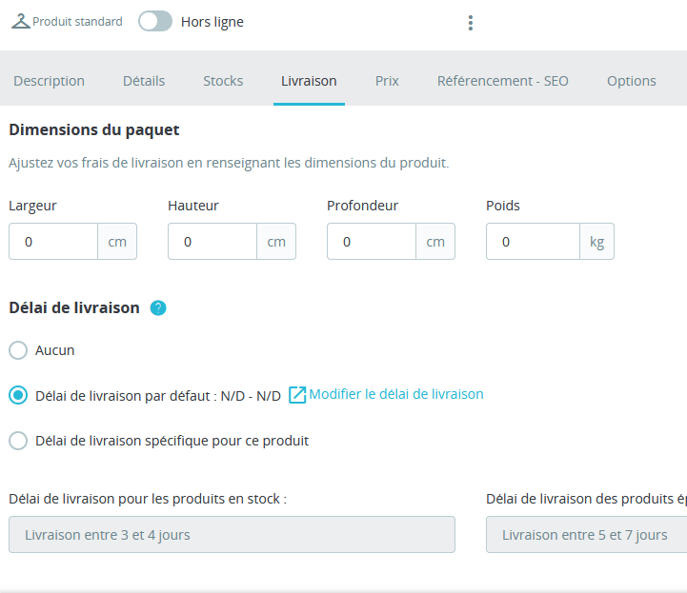Click the Largeur input field
Viewport: 687px width, 593px height.
(53, 242)
